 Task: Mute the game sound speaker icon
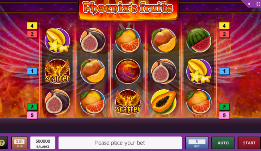tap(249, 4)
